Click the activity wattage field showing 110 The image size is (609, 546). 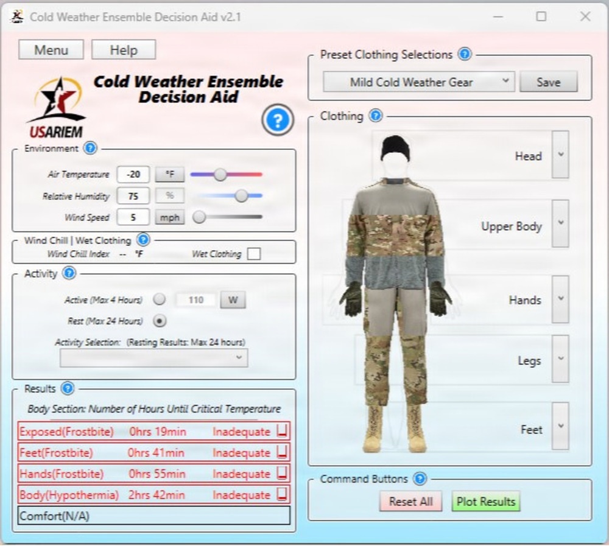(x=195, y=300)
